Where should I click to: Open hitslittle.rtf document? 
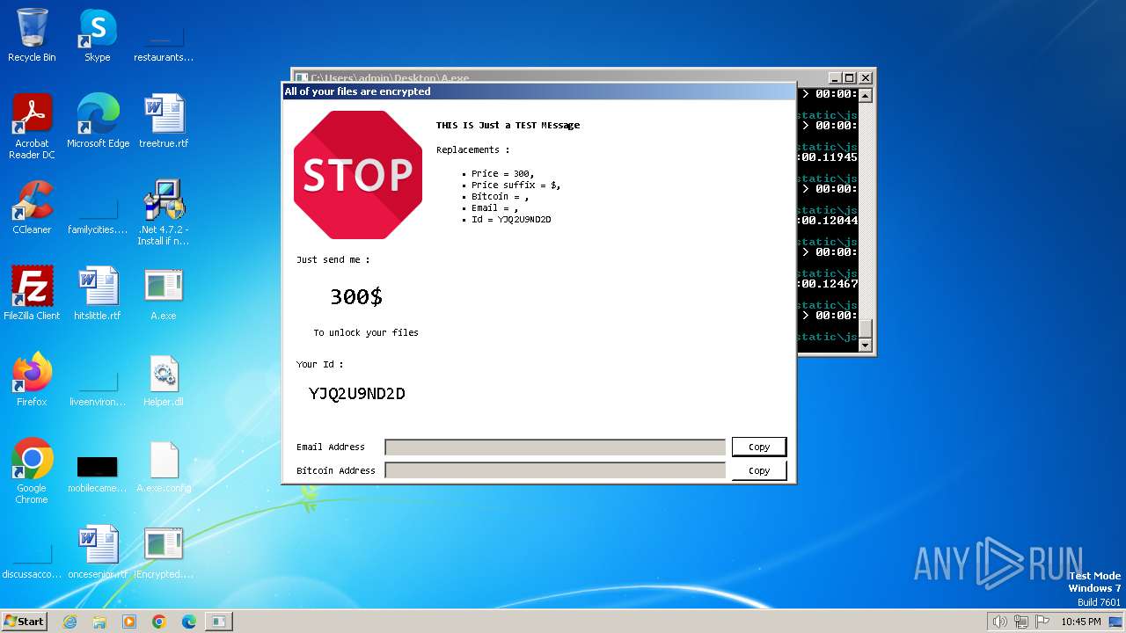click(x=98, y=294)
